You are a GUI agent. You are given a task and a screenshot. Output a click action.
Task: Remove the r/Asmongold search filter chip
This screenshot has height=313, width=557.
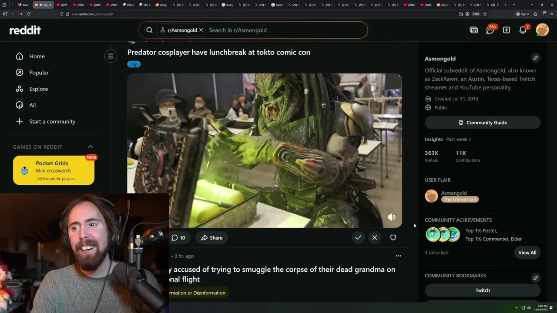coord(201,30)
